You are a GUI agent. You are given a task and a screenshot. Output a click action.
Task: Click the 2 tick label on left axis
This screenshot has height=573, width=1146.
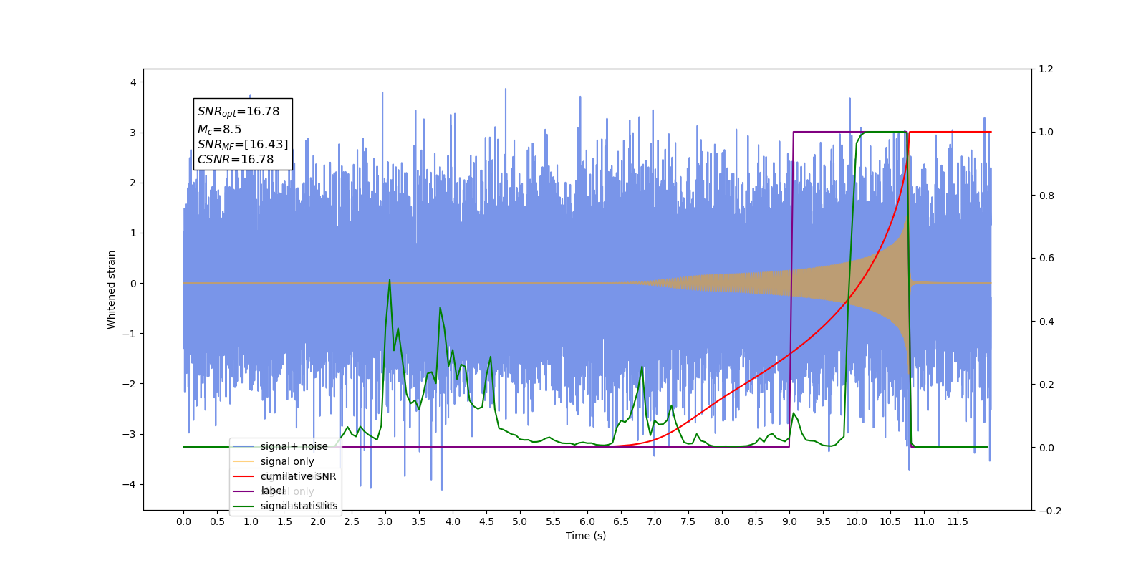tap(133, 183)
